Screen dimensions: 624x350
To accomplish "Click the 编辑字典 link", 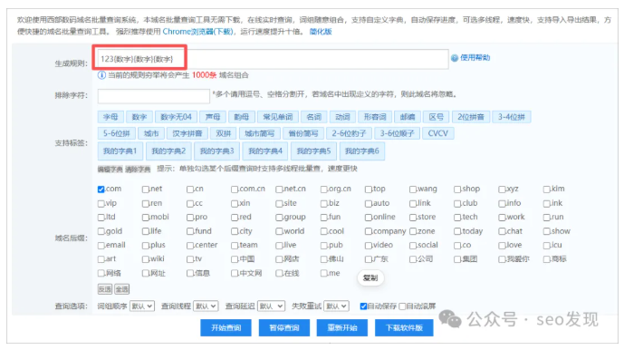I will click(110, 170).
